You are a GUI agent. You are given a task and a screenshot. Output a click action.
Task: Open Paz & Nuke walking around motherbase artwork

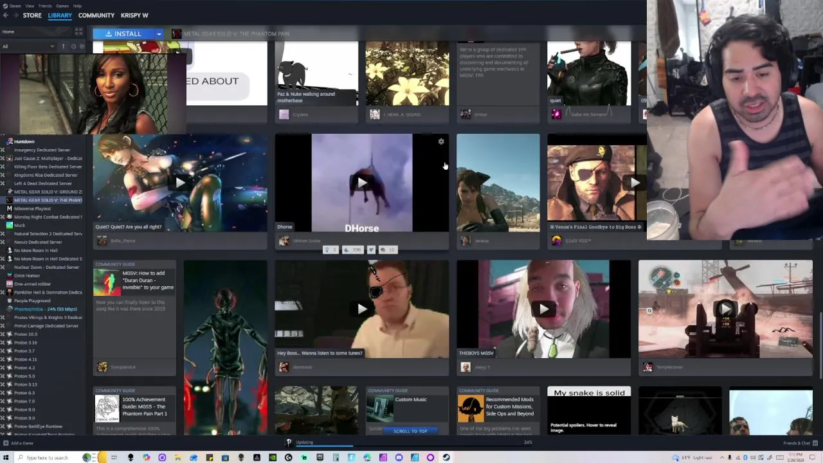pos(316,73)
